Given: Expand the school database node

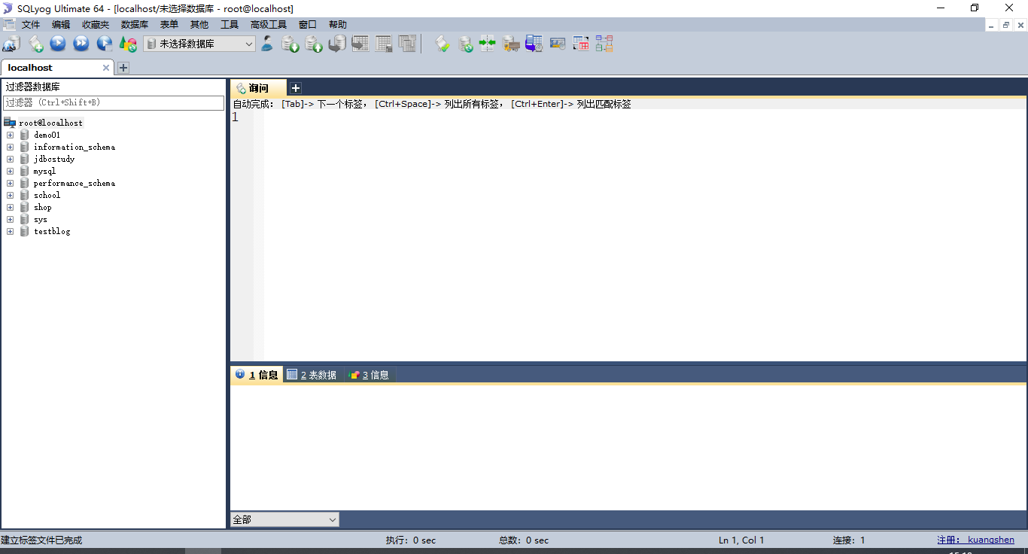Looking at the screenshot, I should (x=10, y=195).
